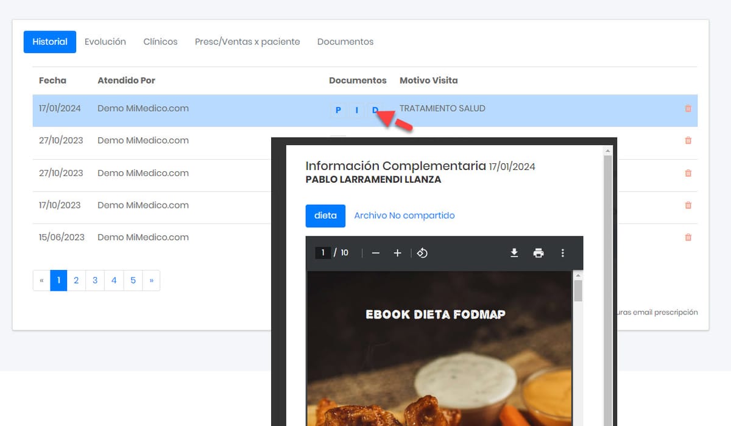Zoom in on the PDF
The image size is (731, 426).
(397, 252)
